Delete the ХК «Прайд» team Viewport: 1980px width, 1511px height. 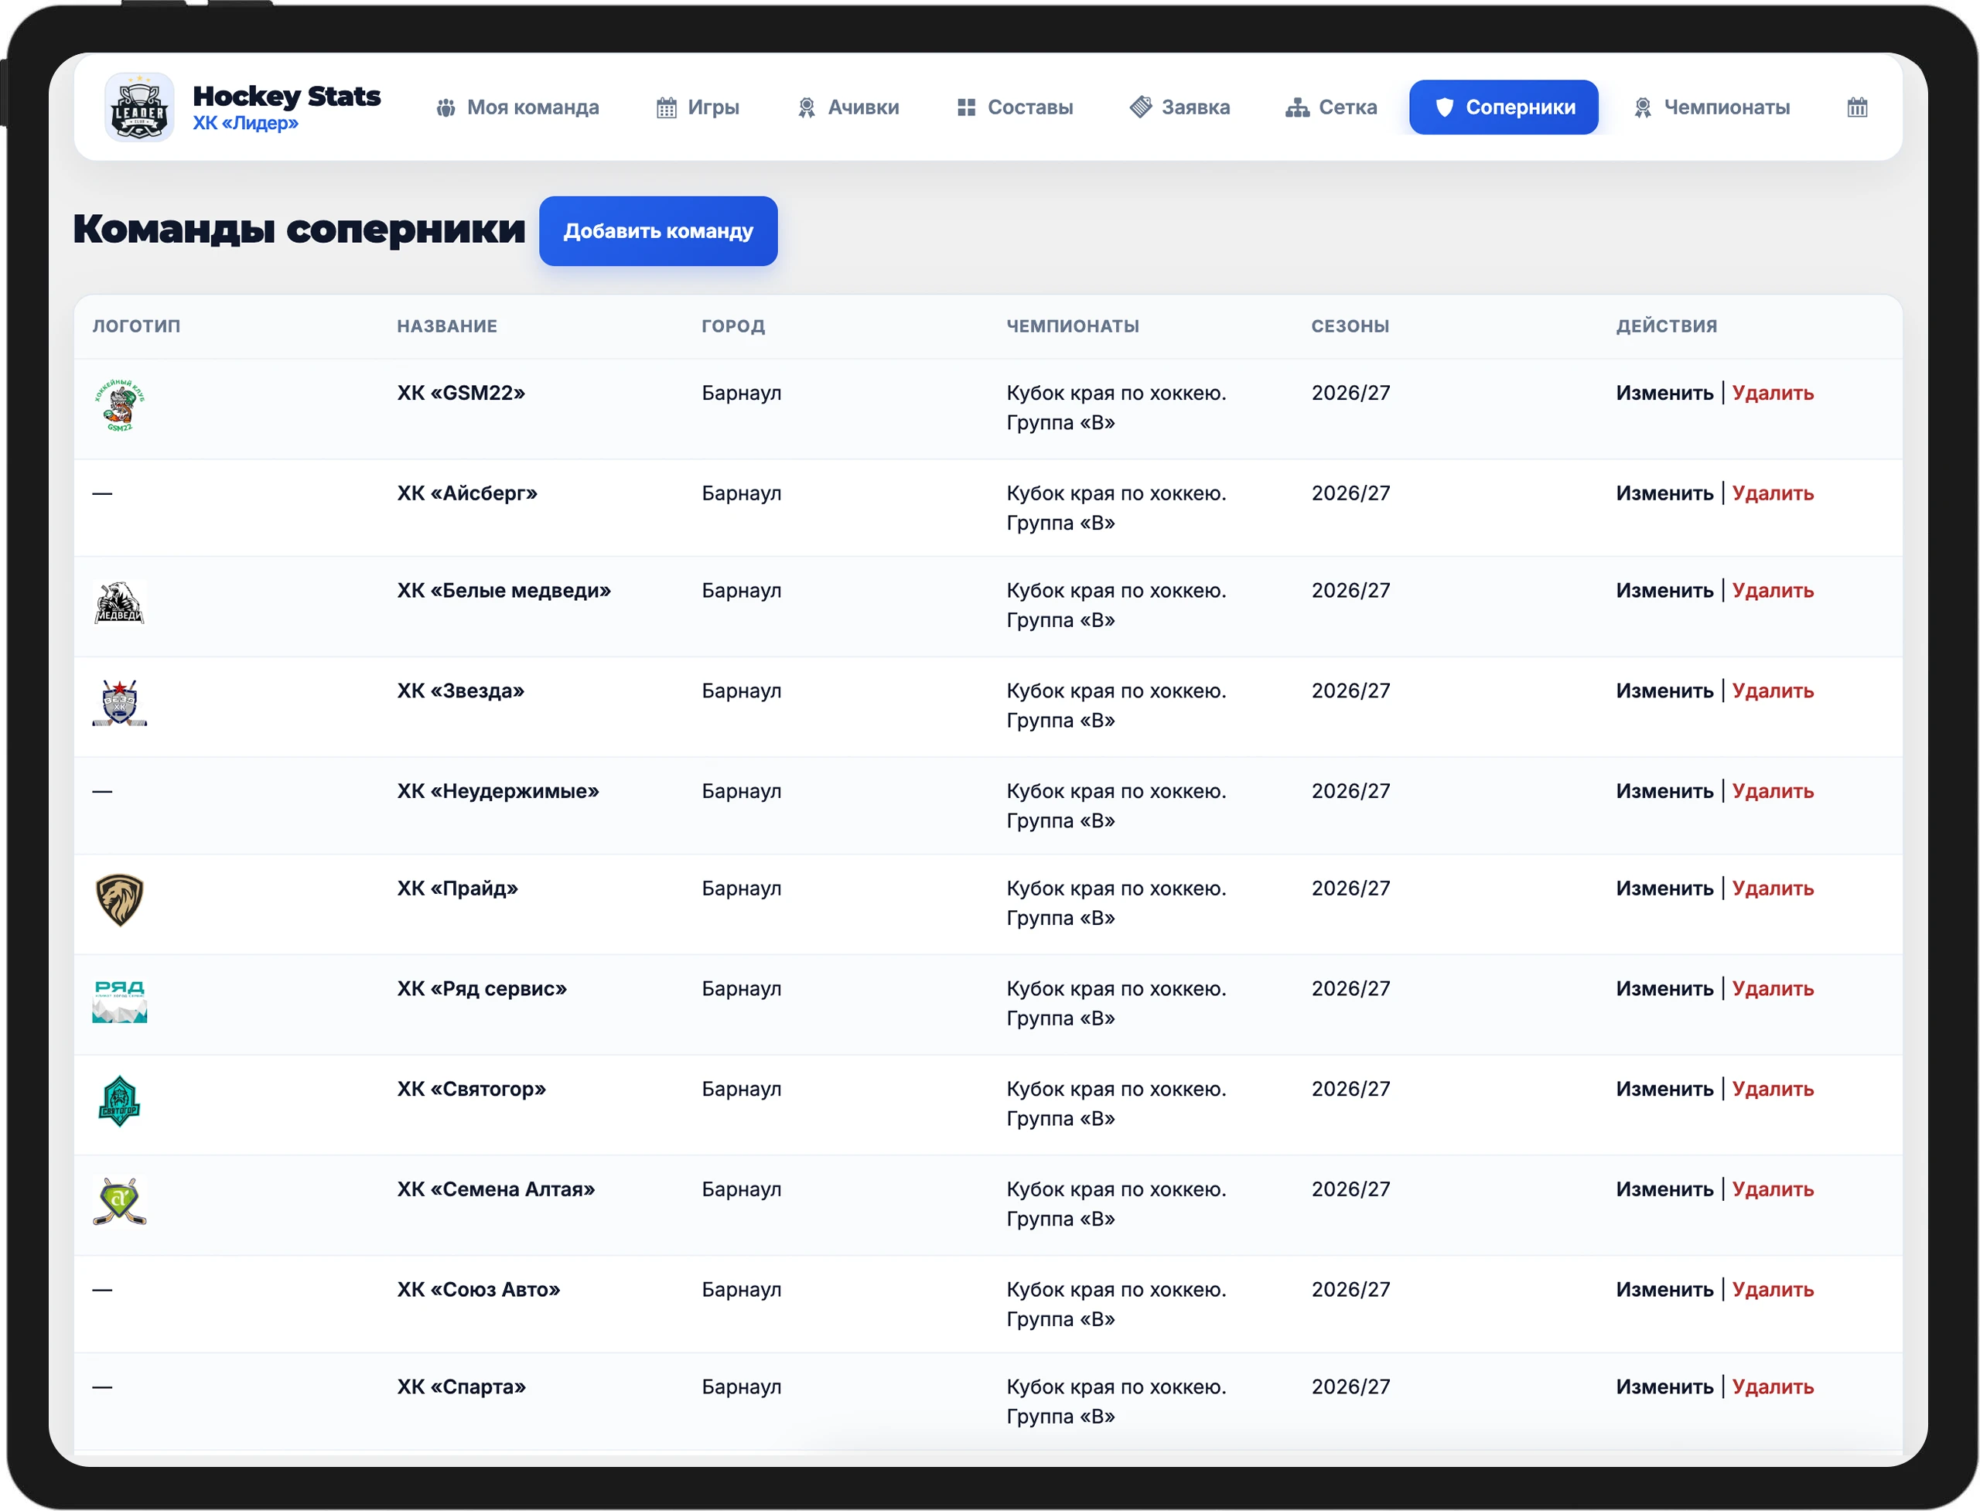coord(1772,889)
